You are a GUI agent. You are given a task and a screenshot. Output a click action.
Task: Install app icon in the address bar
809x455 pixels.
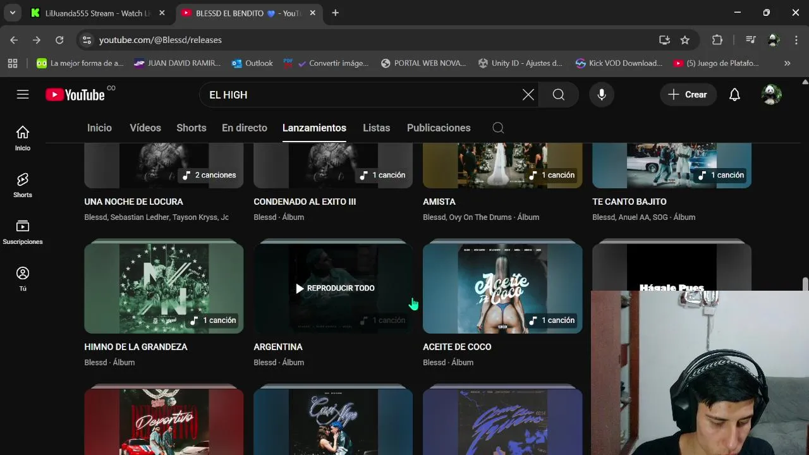coord(664,40)
